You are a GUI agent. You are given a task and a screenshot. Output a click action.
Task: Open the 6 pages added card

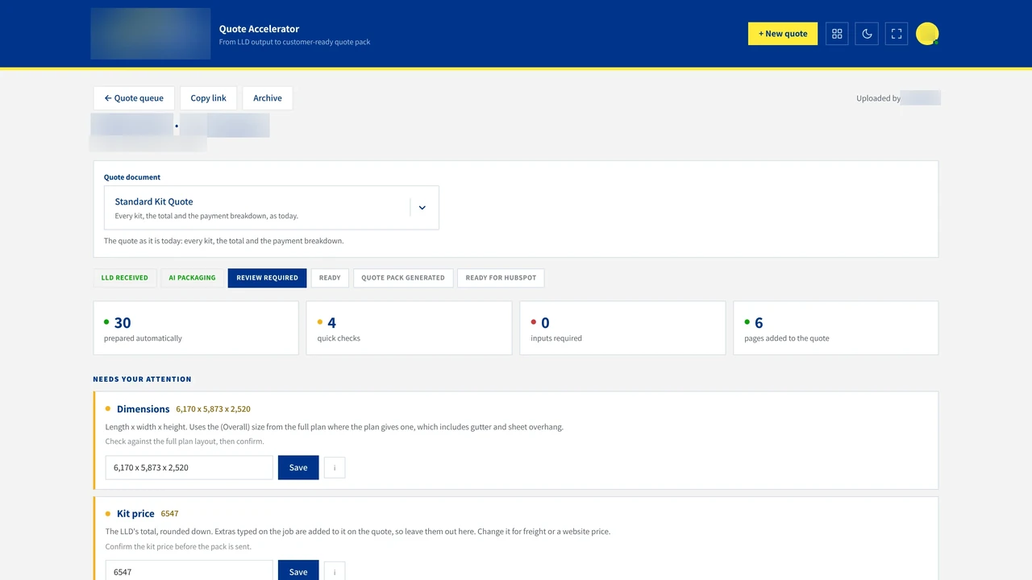tap(836, 328)
